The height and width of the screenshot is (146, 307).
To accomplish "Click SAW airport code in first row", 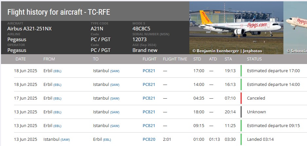I will tap(115, 71).
